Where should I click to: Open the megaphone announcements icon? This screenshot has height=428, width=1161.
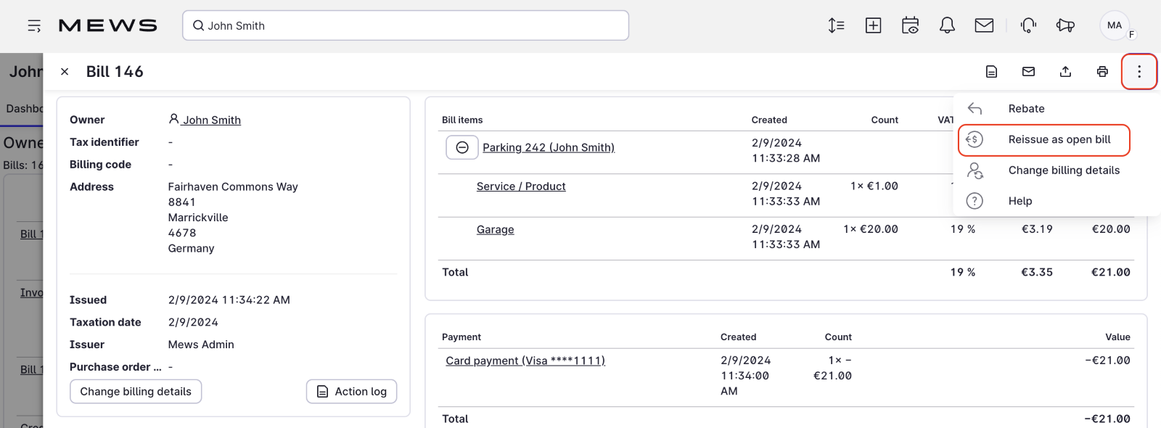tap(1065, 26)
